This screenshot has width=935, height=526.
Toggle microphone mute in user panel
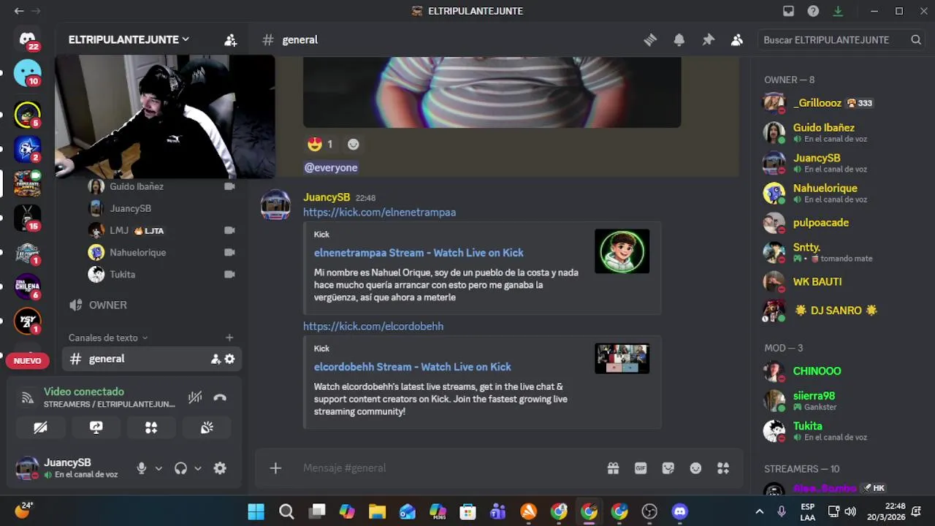point(142,468)
